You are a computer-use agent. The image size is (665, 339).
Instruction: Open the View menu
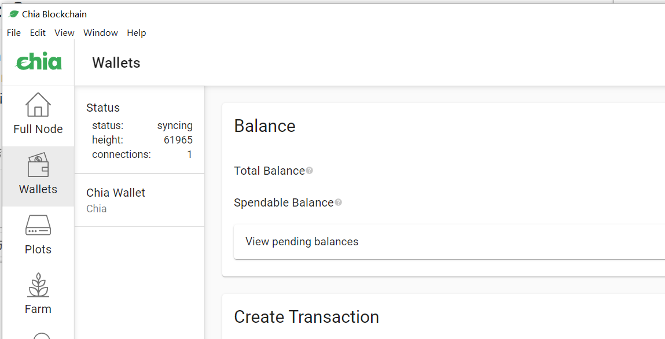(64, 33)
